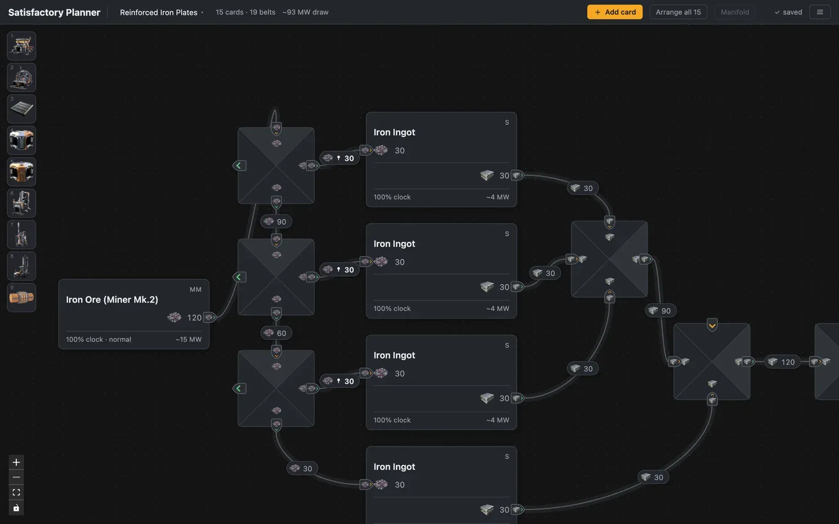Select palette slot 5 merger icon
This screenshot has height=524, width=839.
pyautogui.click(x=21, y=171)
